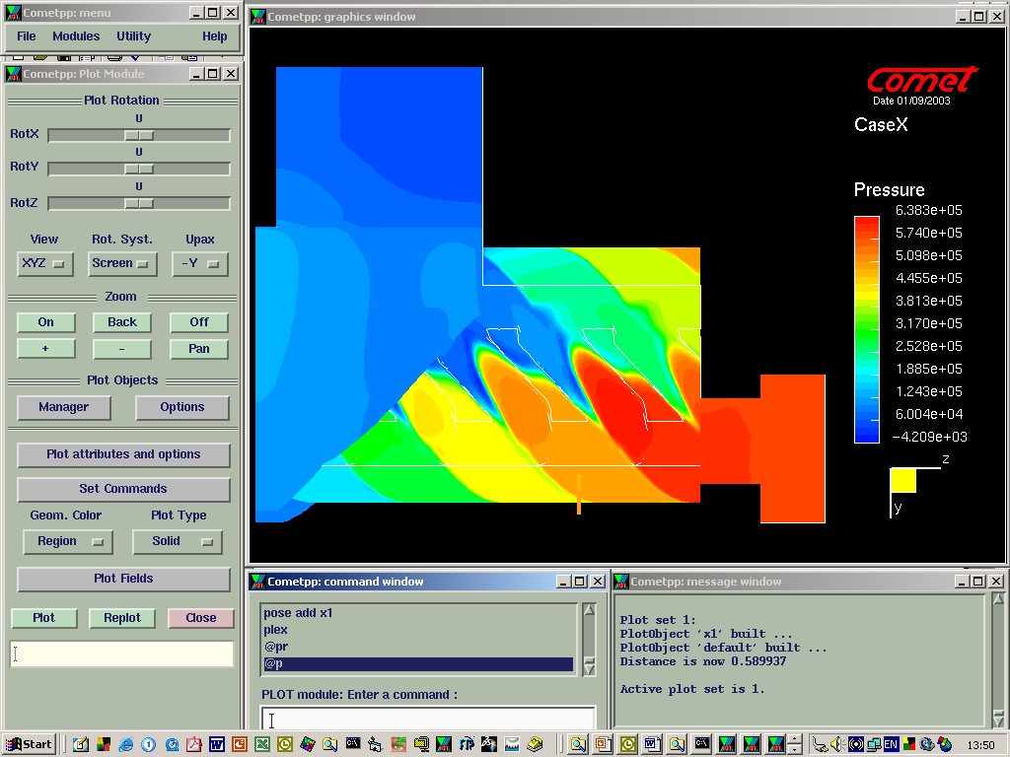The height and width of the screenshot is (757, 1010).
Task: Open the Modules menu
Action: click(76, 36)
